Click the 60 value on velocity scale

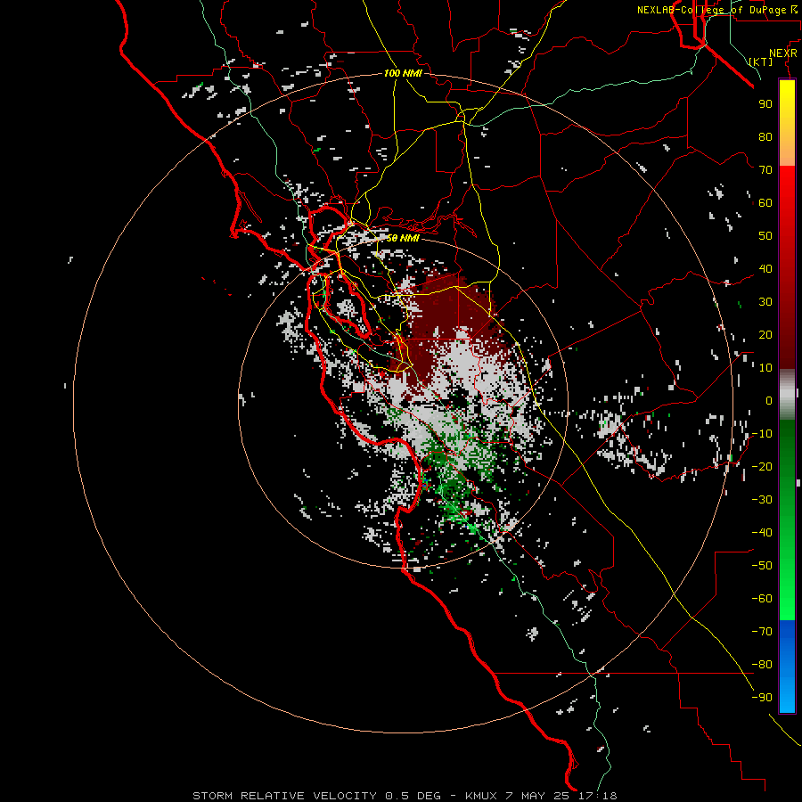[x=765, y=202]
